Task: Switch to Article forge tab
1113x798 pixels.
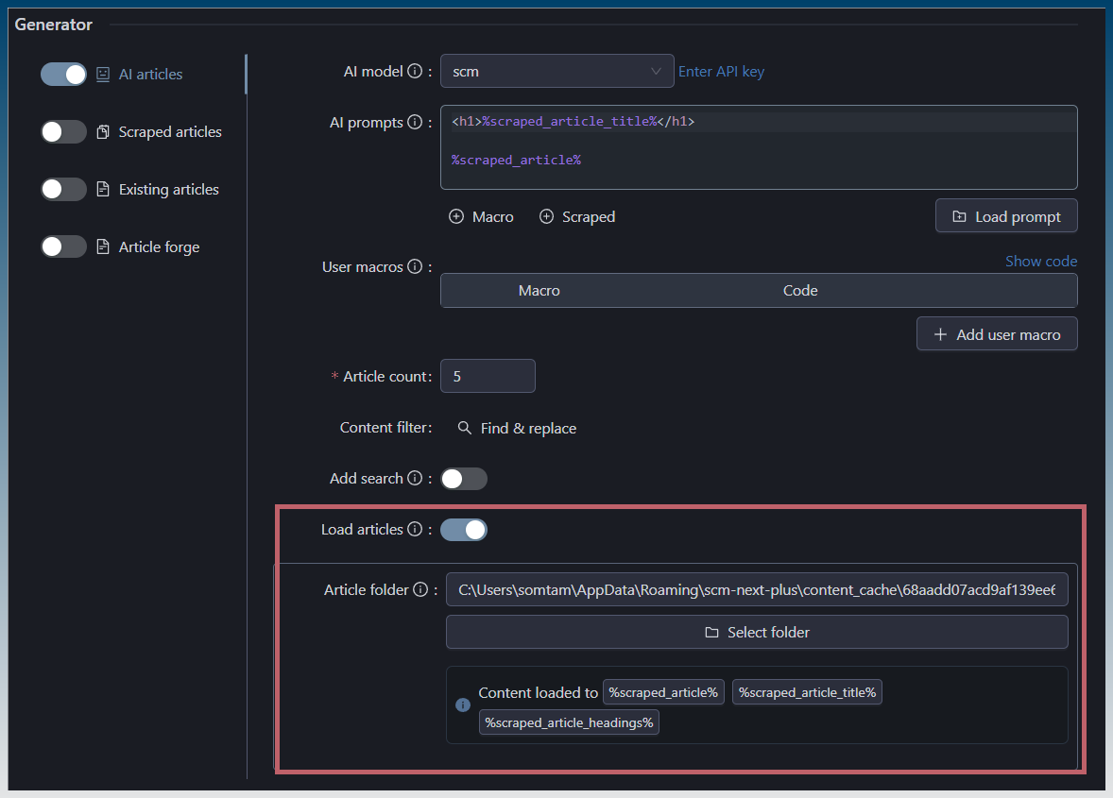Action: (x=159, y=246)
